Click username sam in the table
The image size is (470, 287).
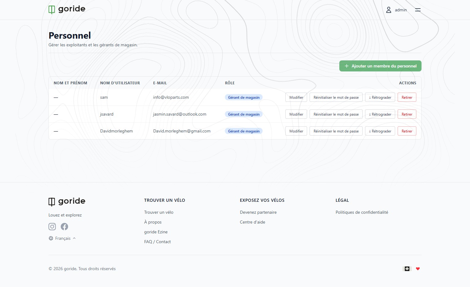[104, 97]
